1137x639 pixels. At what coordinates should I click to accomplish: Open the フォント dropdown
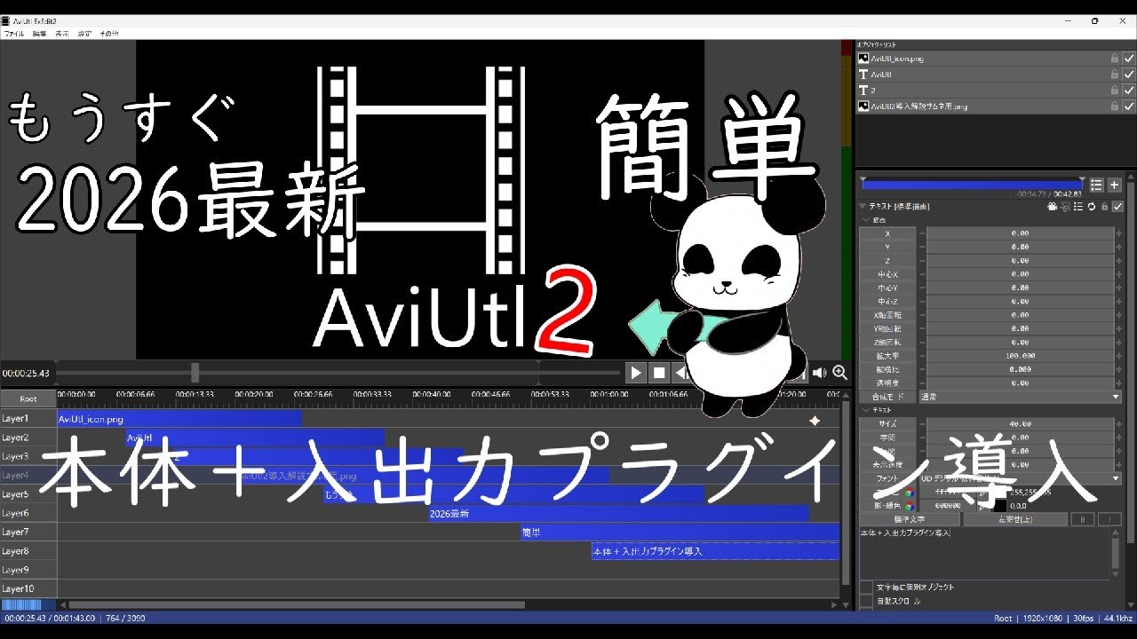tap(1020, 478)
